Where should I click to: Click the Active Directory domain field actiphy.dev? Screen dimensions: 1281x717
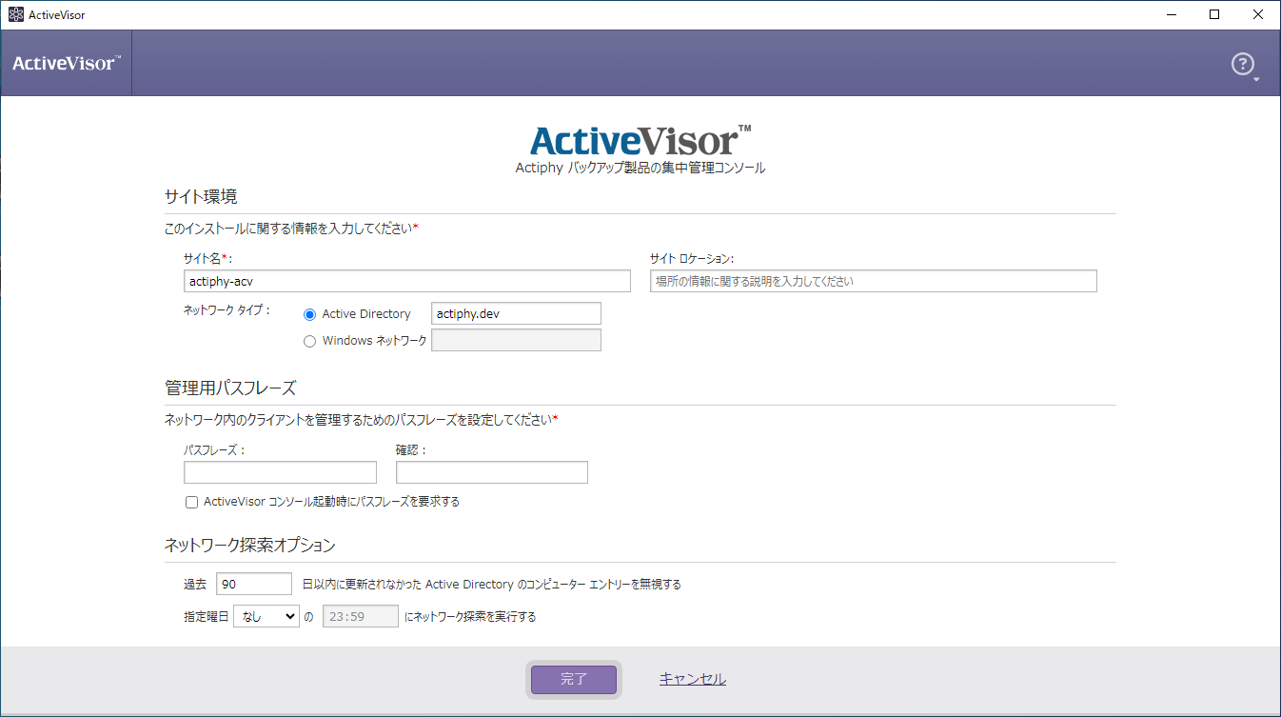pyautogui.click(x=516, y=313)
